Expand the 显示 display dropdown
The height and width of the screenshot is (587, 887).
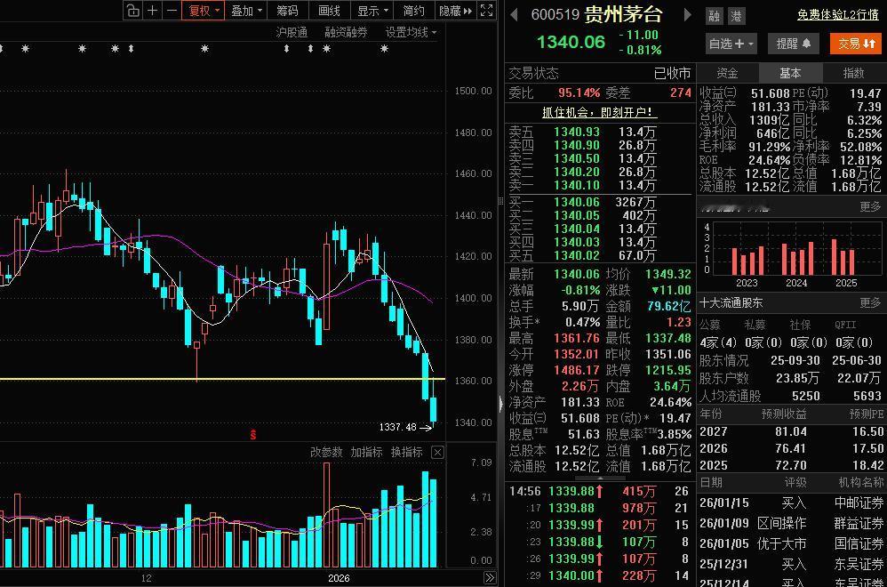point(372,11)
